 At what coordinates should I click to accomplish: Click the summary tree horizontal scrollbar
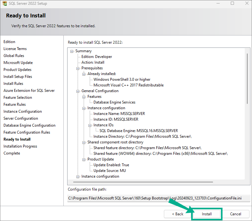coord(155,182)
